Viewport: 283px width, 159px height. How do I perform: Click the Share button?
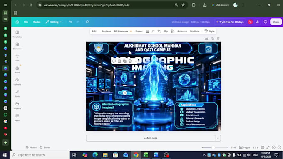coord(276,22)
